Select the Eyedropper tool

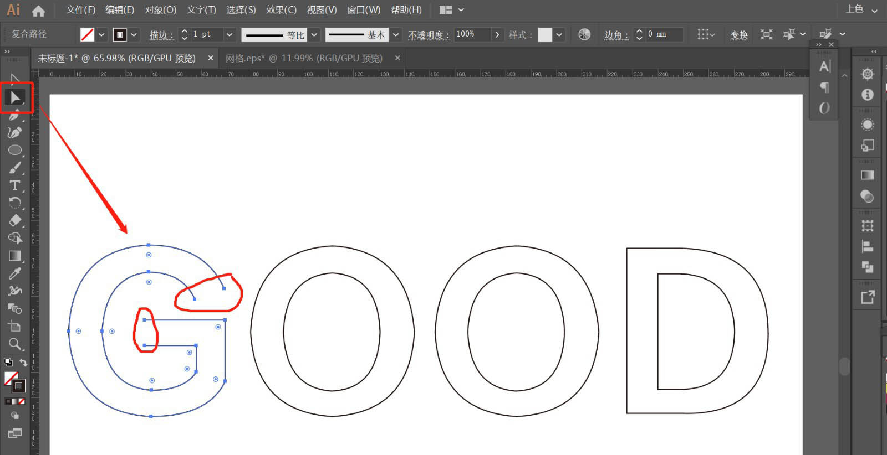pyautogui.click(x=15, y=273)
